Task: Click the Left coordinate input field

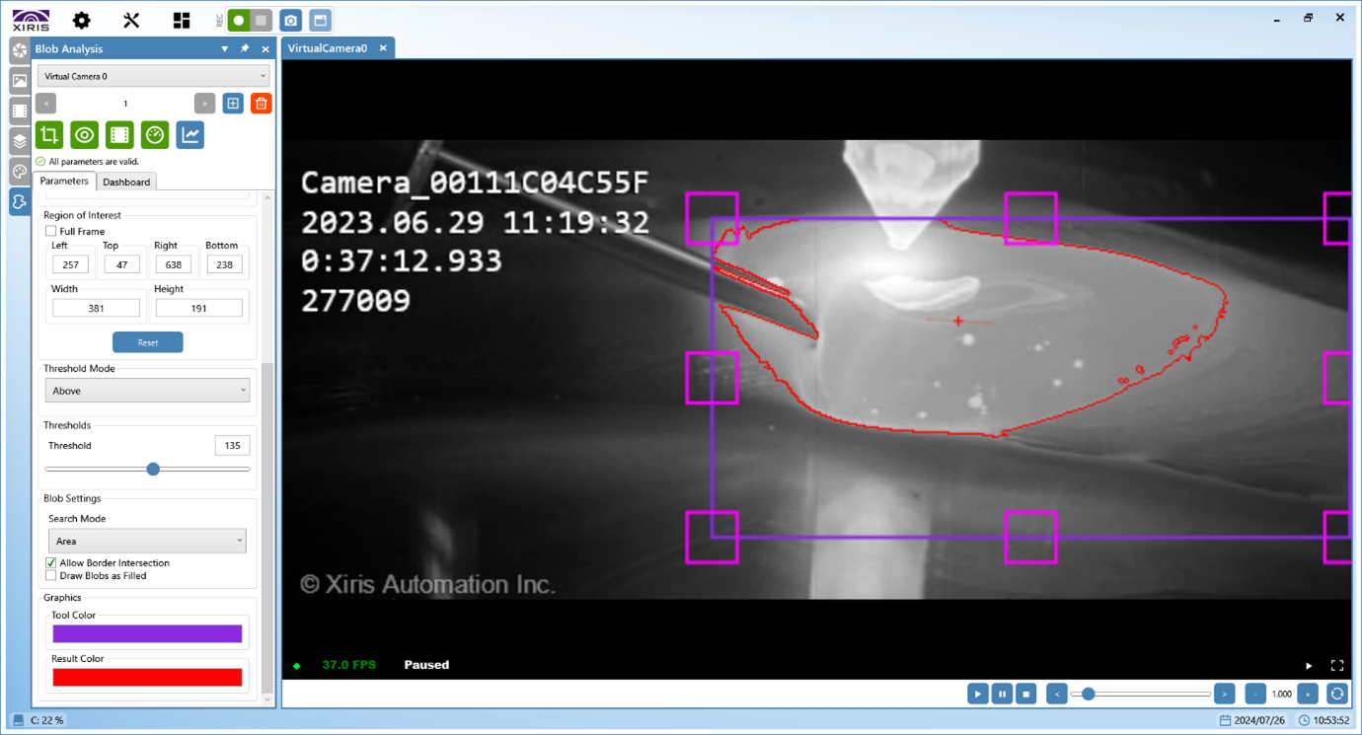Action: coord(70,263)
